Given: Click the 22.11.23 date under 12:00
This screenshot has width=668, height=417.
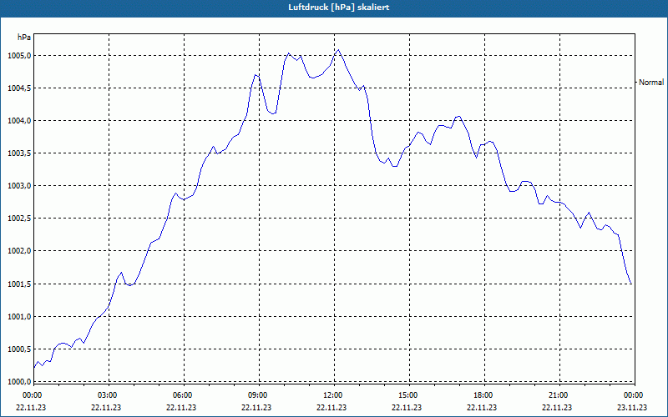Looking at the screenshot, I should [x=331, y=408].
